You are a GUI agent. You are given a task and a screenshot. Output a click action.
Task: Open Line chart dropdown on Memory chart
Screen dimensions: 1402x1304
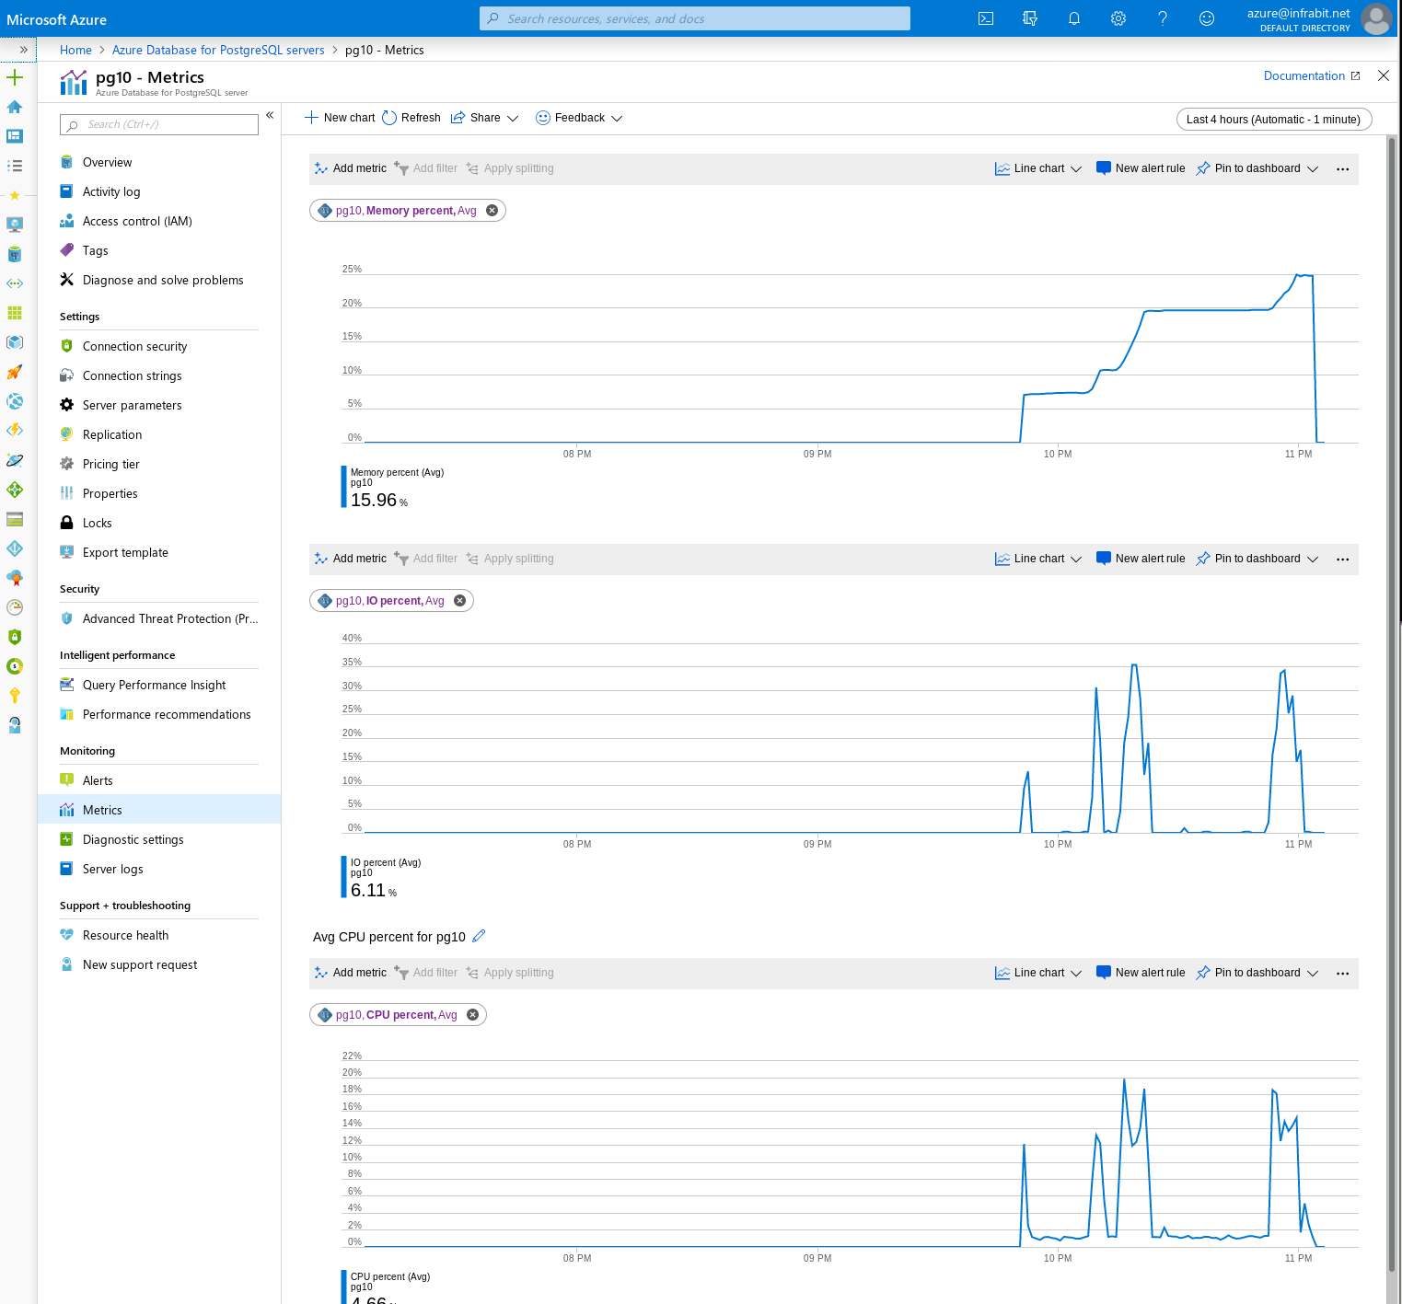(x=1038, y=168)
